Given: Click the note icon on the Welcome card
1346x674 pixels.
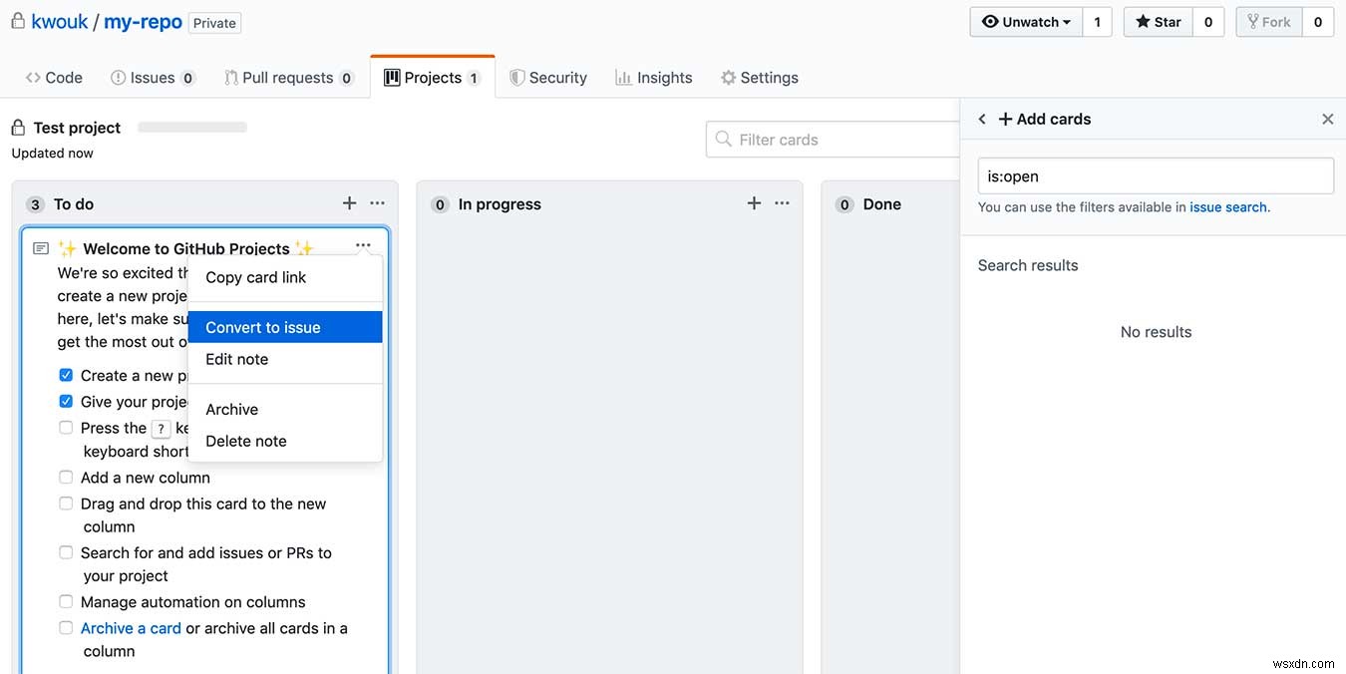Looking at the screenshot, I should click(40, 247).
